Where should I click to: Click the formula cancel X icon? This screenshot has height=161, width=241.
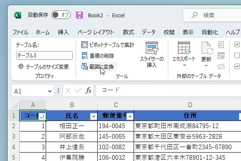68,91
